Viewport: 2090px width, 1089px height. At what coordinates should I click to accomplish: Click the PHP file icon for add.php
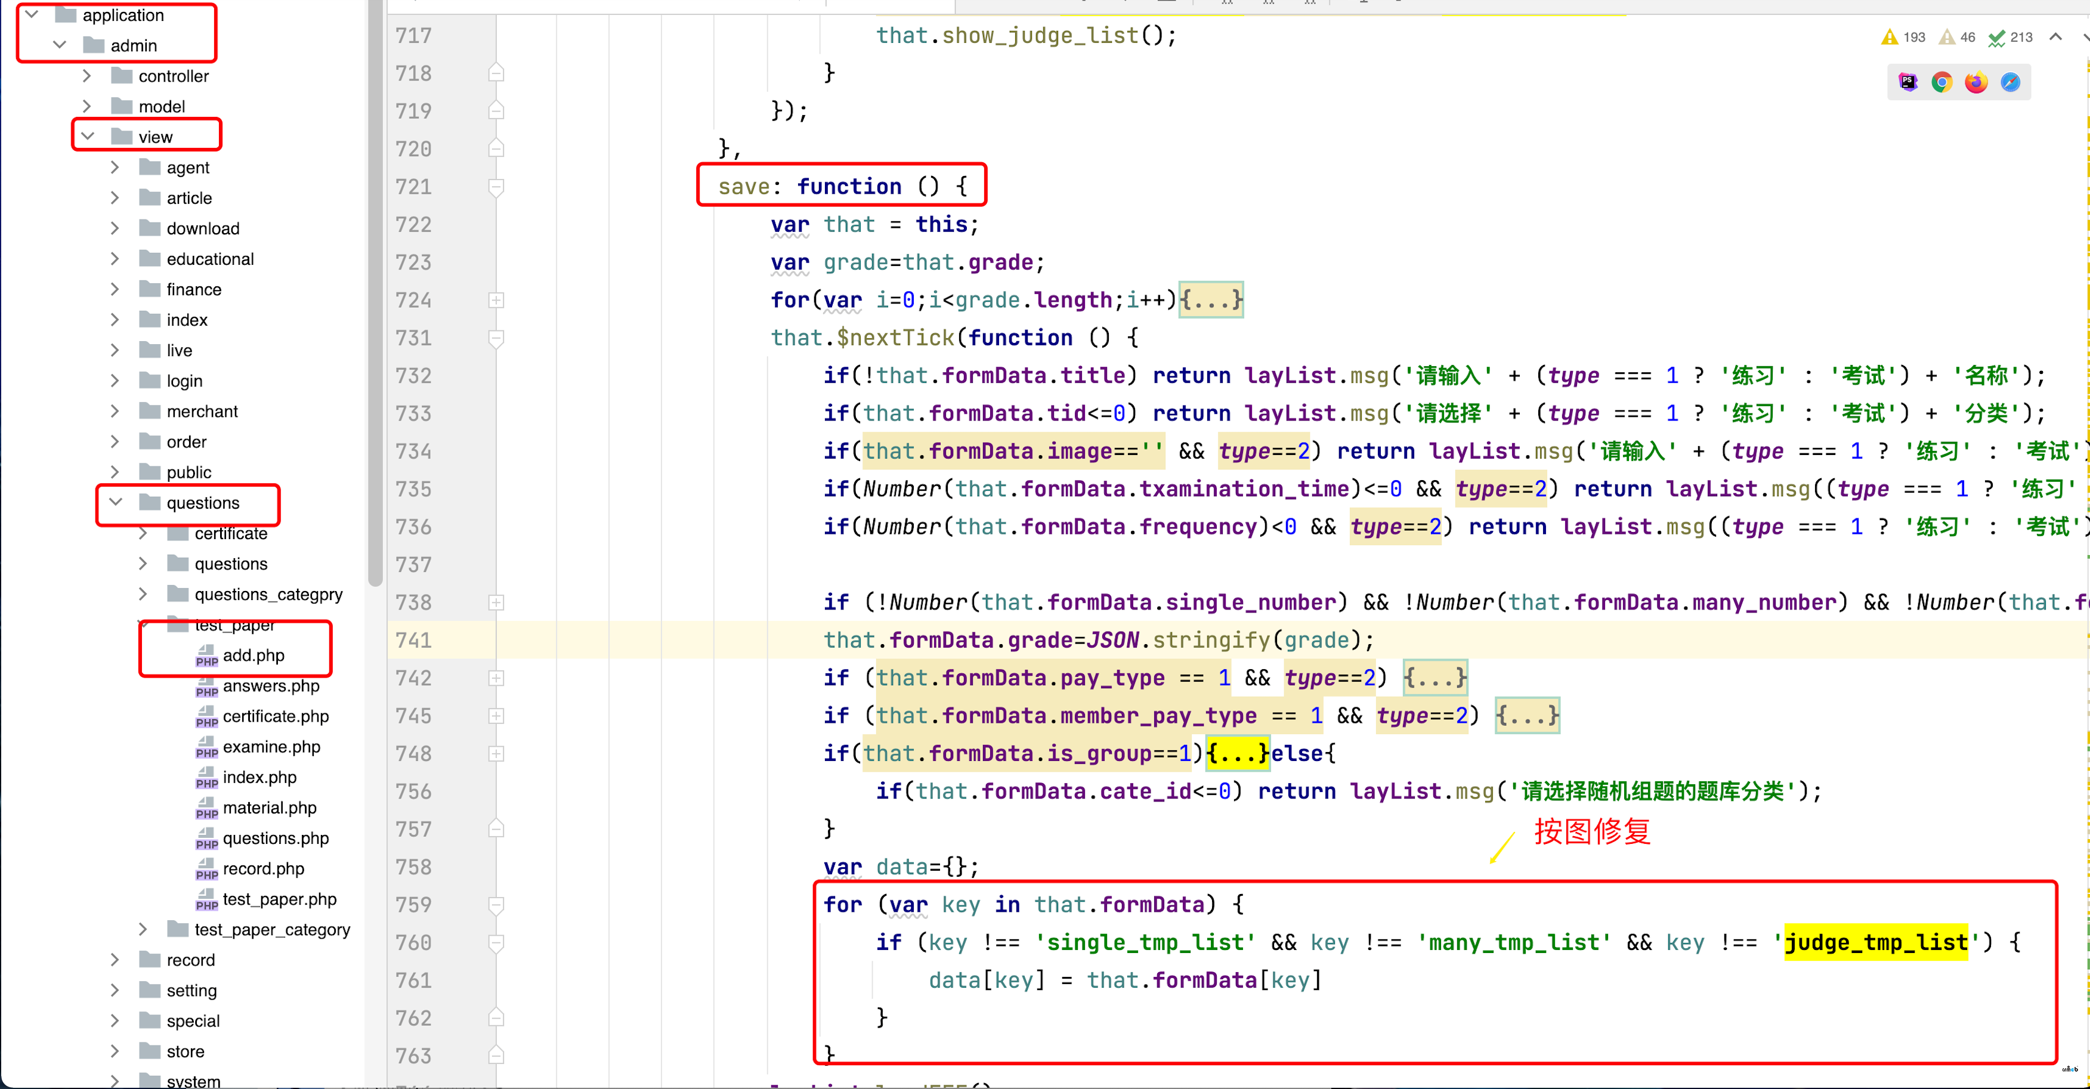click(205, 655)
